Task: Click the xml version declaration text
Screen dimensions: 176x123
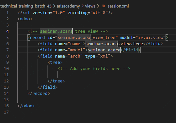Action: (65, 12)
